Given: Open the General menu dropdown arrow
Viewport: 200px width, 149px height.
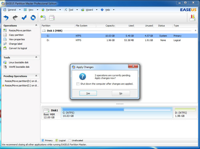Looking at the screenshot, I should tap(20, 10).
